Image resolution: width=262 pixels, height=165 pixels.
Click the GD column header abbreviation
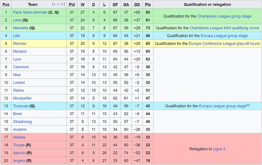[x=137, y=5]
